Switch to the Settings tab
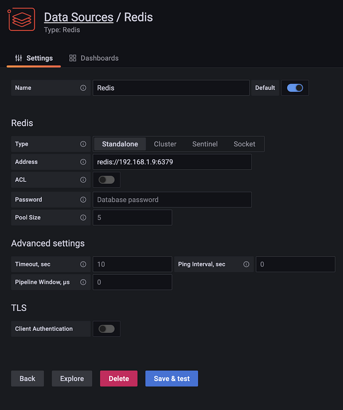 pos(34,58)
